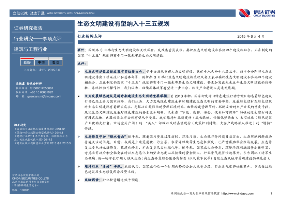This screenshot has width=287, height=202.
Task: Click the postal code 100031
Action: (x=25, y=190)
